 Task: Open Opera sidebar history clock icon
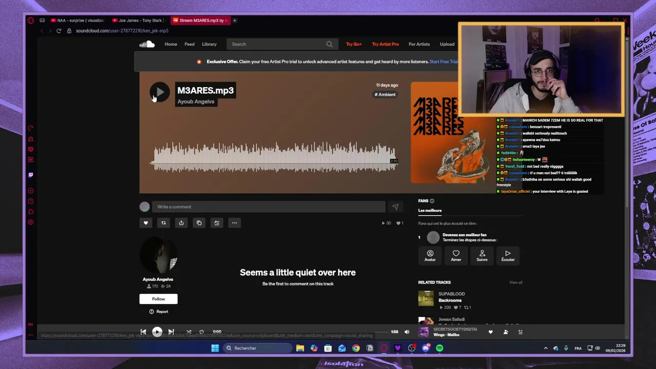coord(31,201)
